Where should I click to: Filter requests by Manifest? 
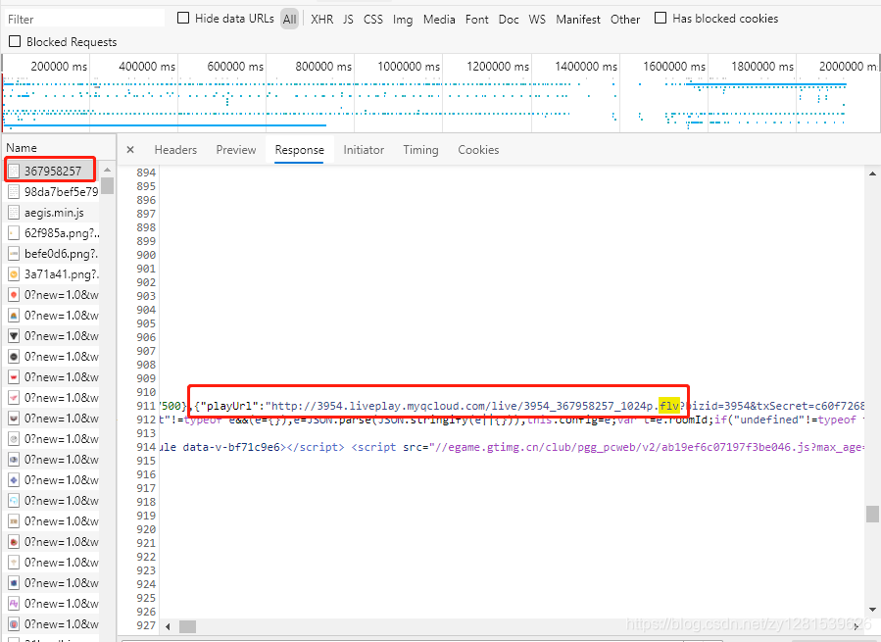pyautogui.click(x=578, y=20)
